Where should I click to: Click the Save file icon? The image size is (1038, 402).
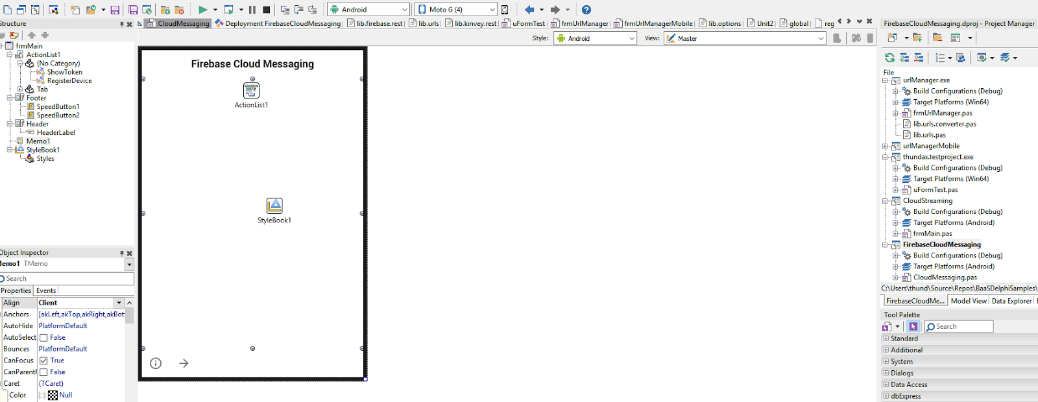[x=115, y=10]
